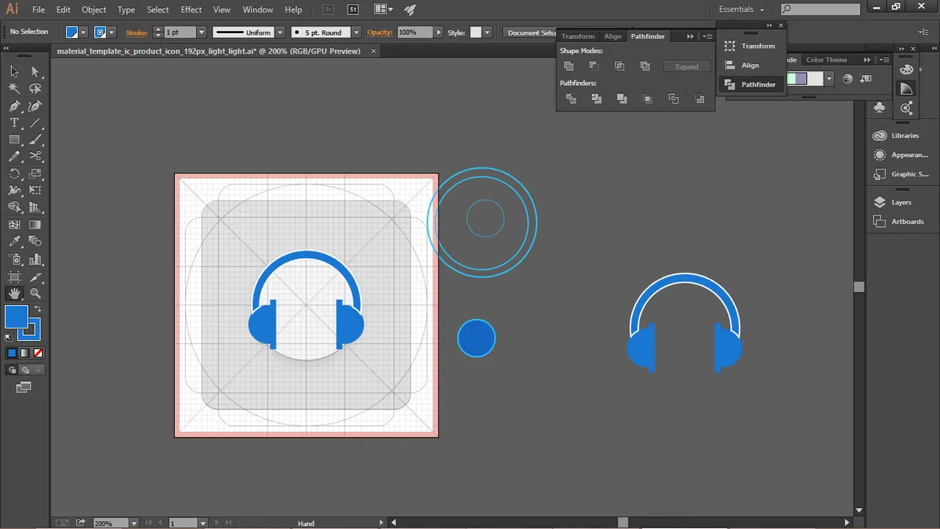This screenshot has width=940, height=529.
Task: Set paint mode to None
Action: [38, 353]
